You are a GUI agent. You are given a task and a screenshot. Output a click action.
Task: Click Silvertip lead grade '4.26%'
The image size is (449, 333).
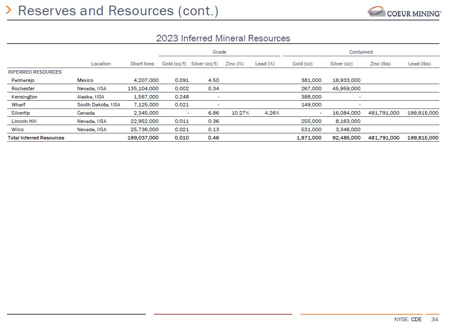(272, 113)
